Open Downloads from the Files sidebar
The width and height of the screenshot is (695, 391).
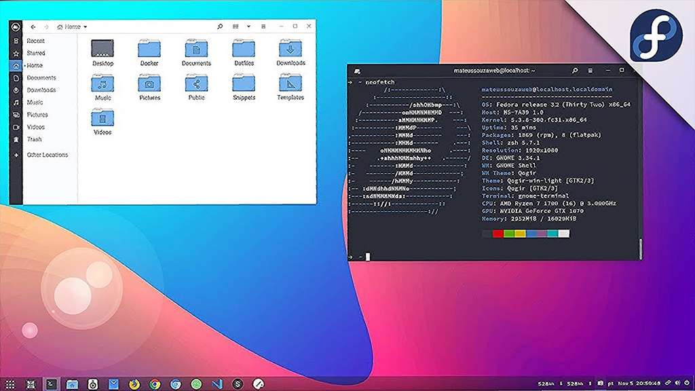click(x=41, y=90)
